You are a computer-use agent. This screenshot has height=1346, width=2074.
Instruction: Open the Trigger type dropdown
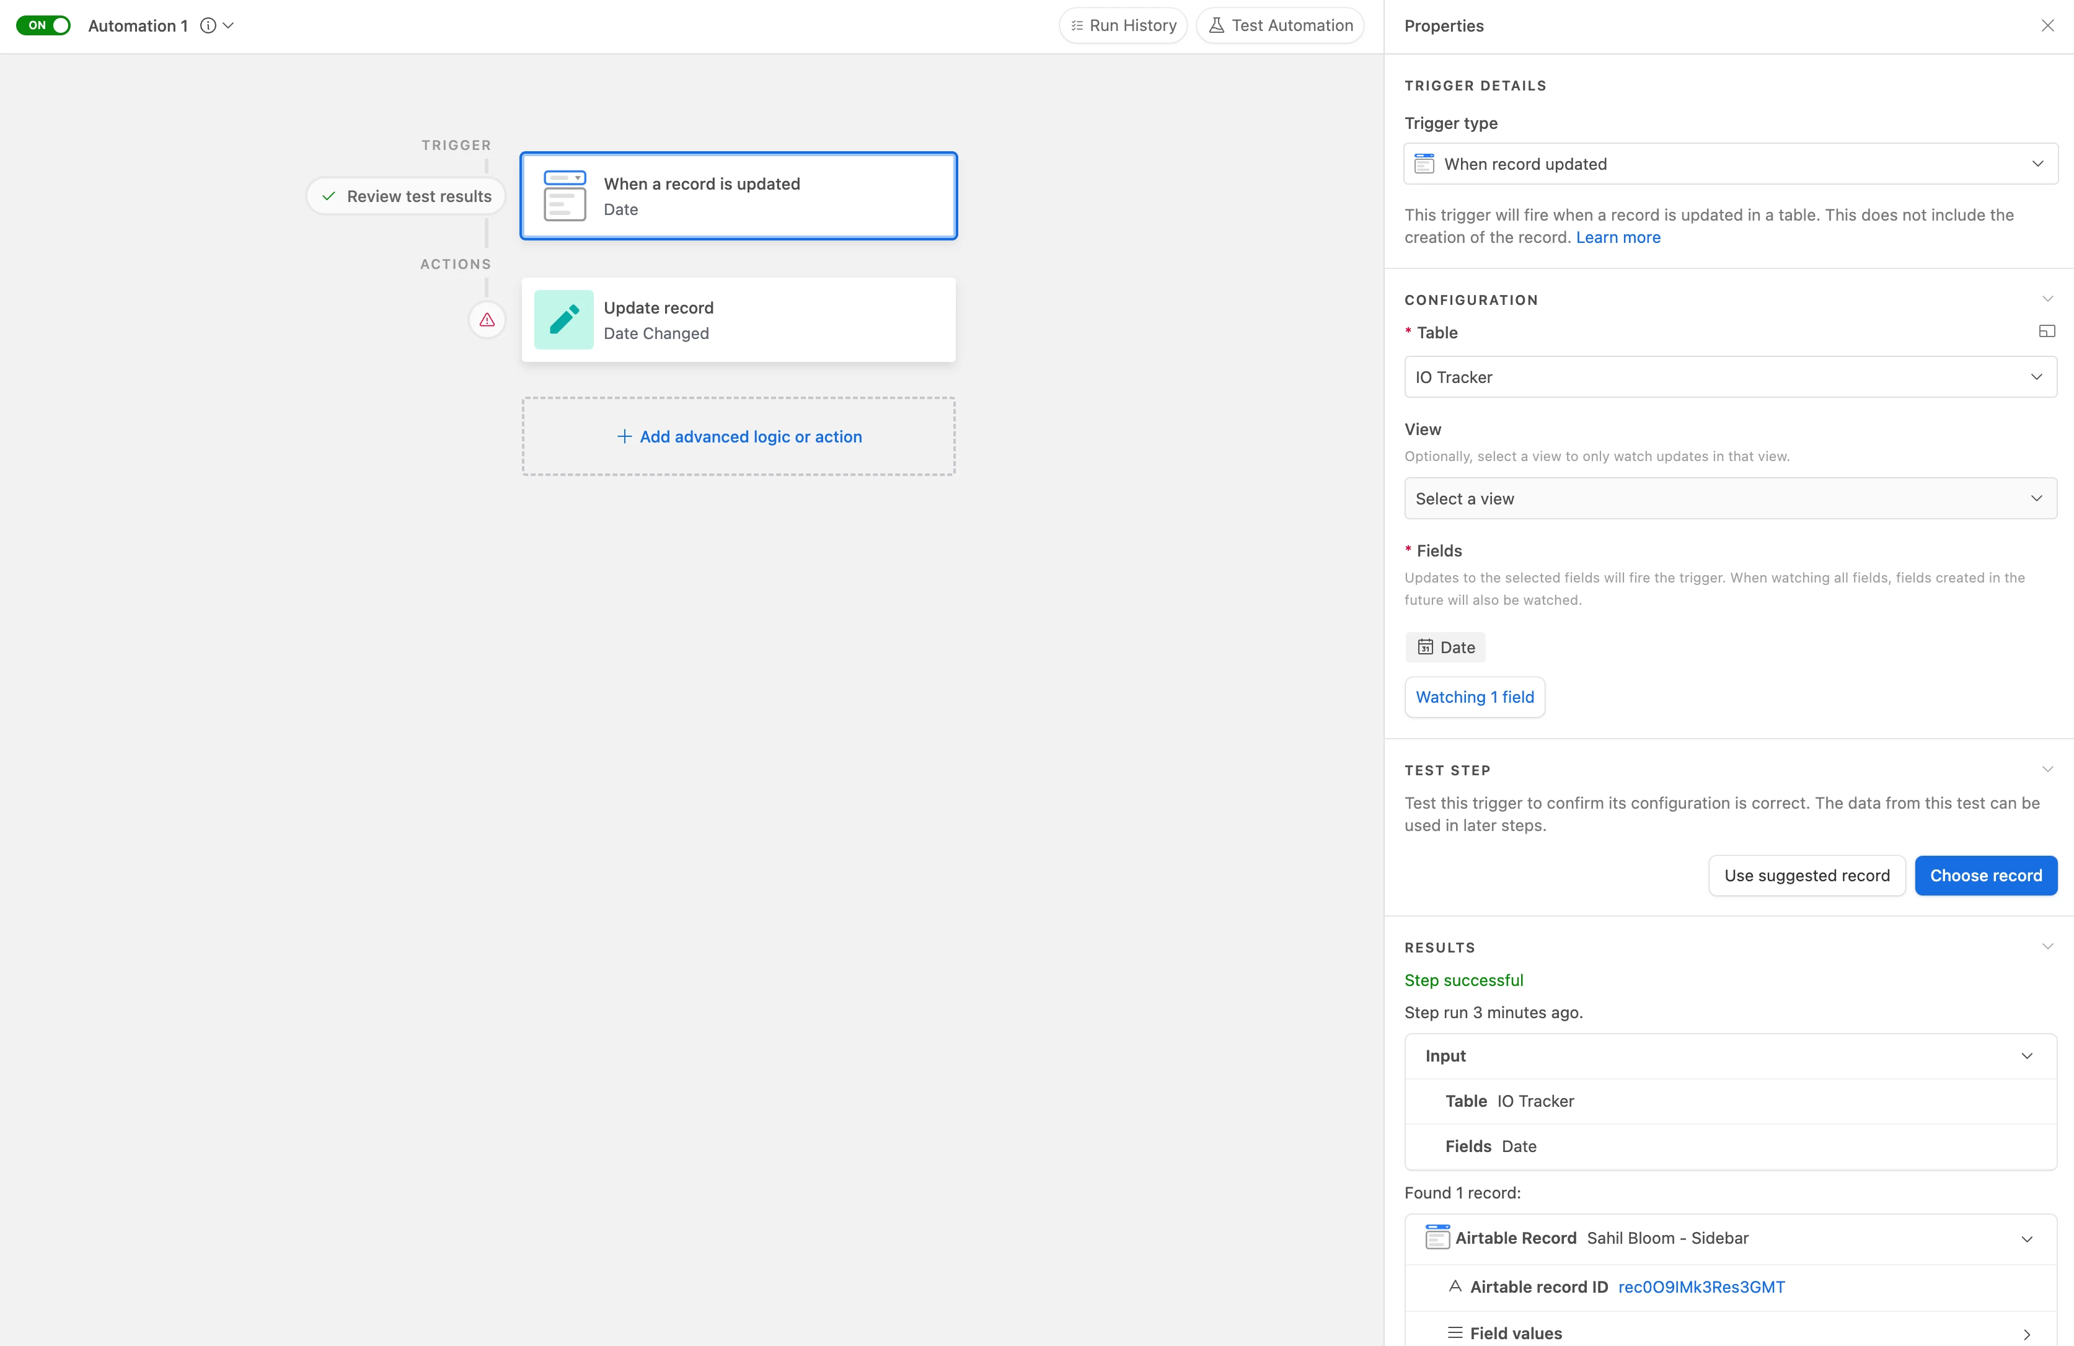[x=1731, y=164]
